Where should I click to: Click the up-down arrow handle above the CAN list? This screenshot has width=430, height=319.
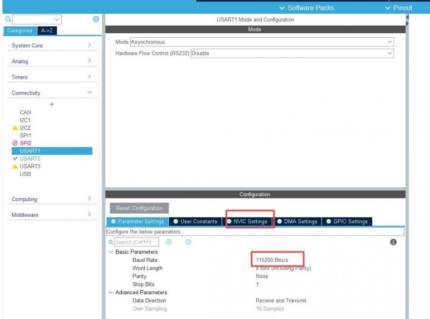pyautogui.click(x=52, y=105)
